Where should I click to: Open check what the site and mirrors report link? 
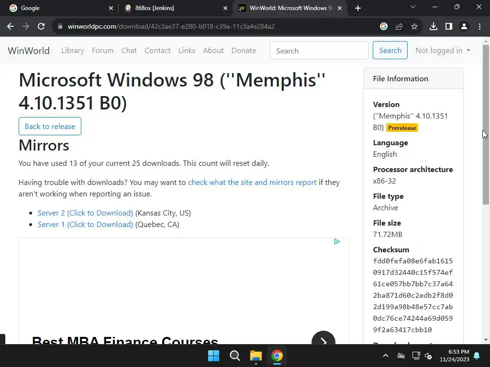(252, 182)
